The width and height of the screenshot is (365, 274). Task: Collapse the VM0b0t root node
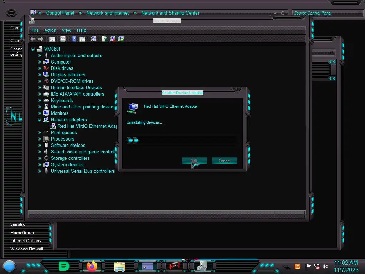pyautogui.click(x=33, y=49)
